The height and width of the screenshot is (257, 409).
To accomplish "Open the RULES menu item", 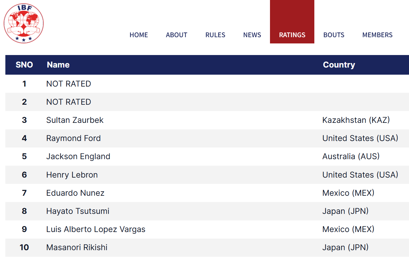I will [x=215, y=35].
